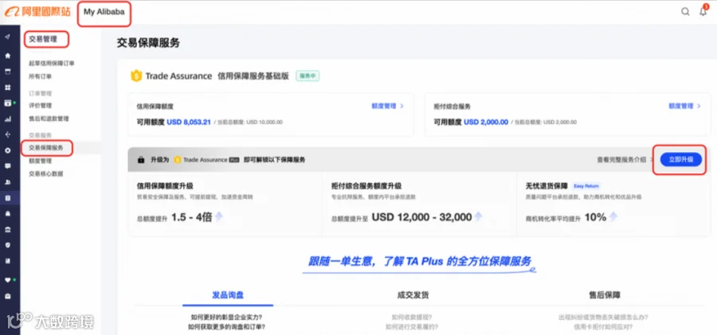Screen dimensions: 717x335
Task: Click the 立即升级 button
Action: click(x=681, y=159)
